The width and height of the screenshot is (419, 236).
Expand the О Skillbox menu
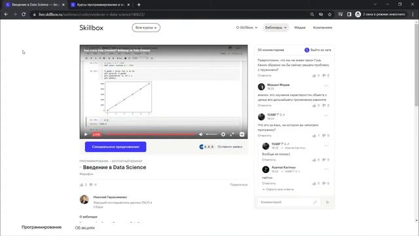point(247,28)
